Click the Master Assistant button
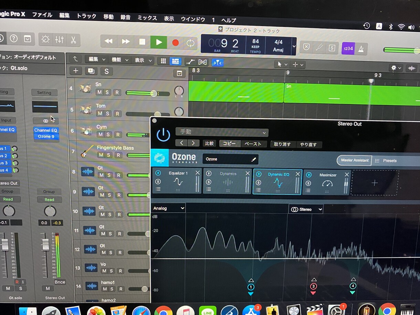Viewport: 420px width, 315px height. pos(354,160)
